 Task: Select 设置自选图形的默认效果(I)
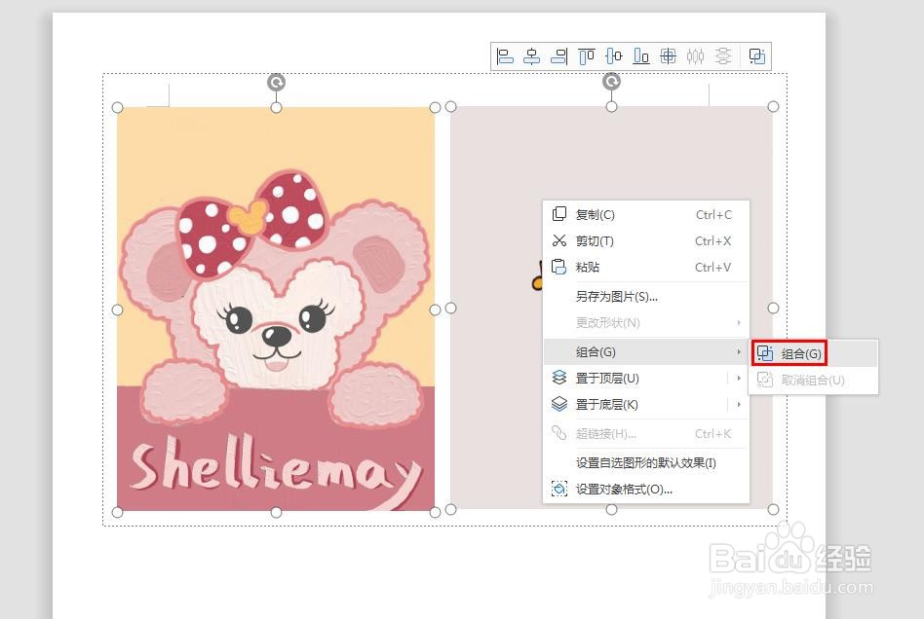click(646, 463)
